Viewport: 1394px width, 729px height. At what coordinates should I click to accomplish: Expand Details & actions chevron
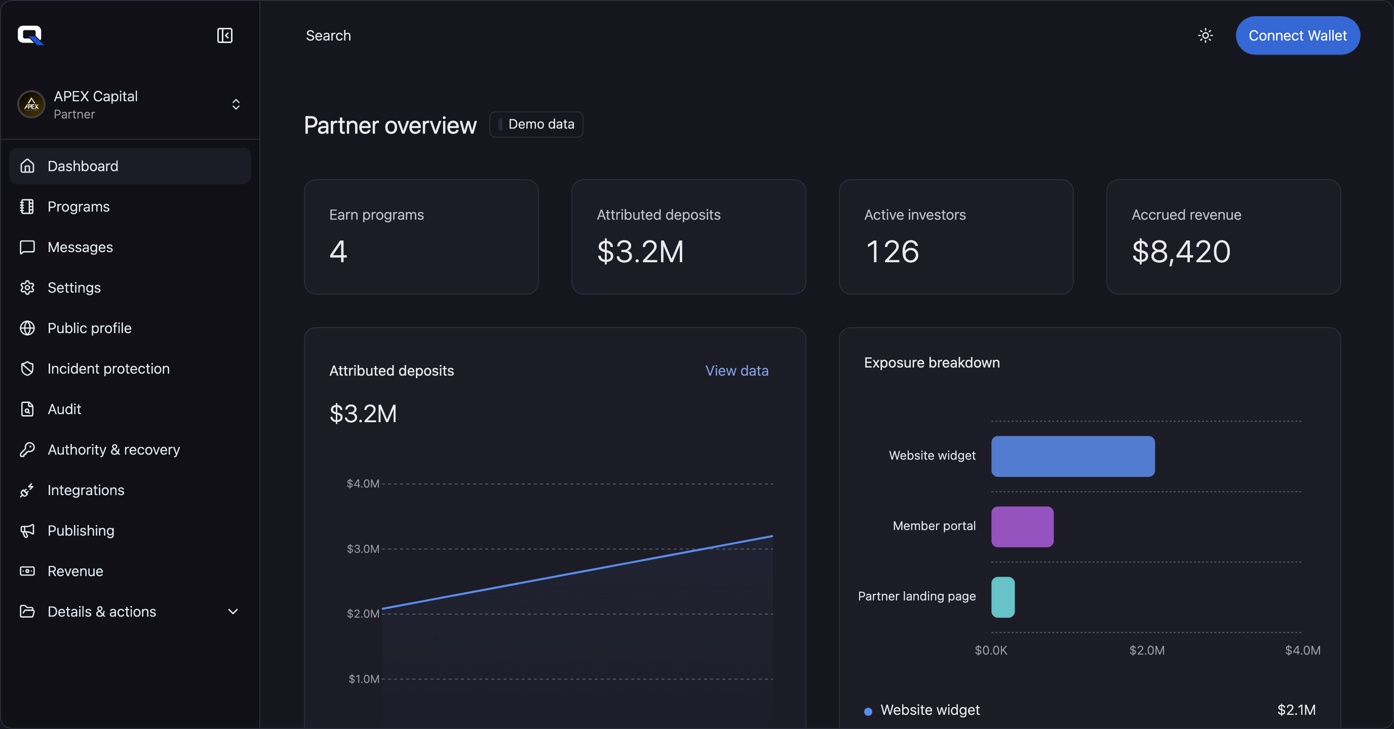[x=233, y=612]
